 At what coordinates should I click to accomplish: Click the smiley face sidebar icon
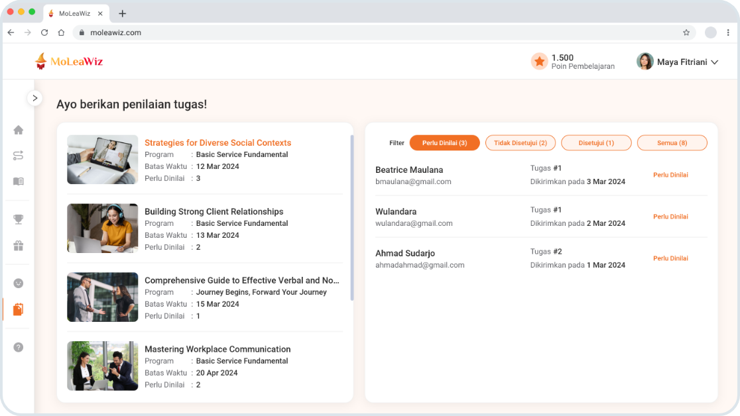[x=19, y=283]
